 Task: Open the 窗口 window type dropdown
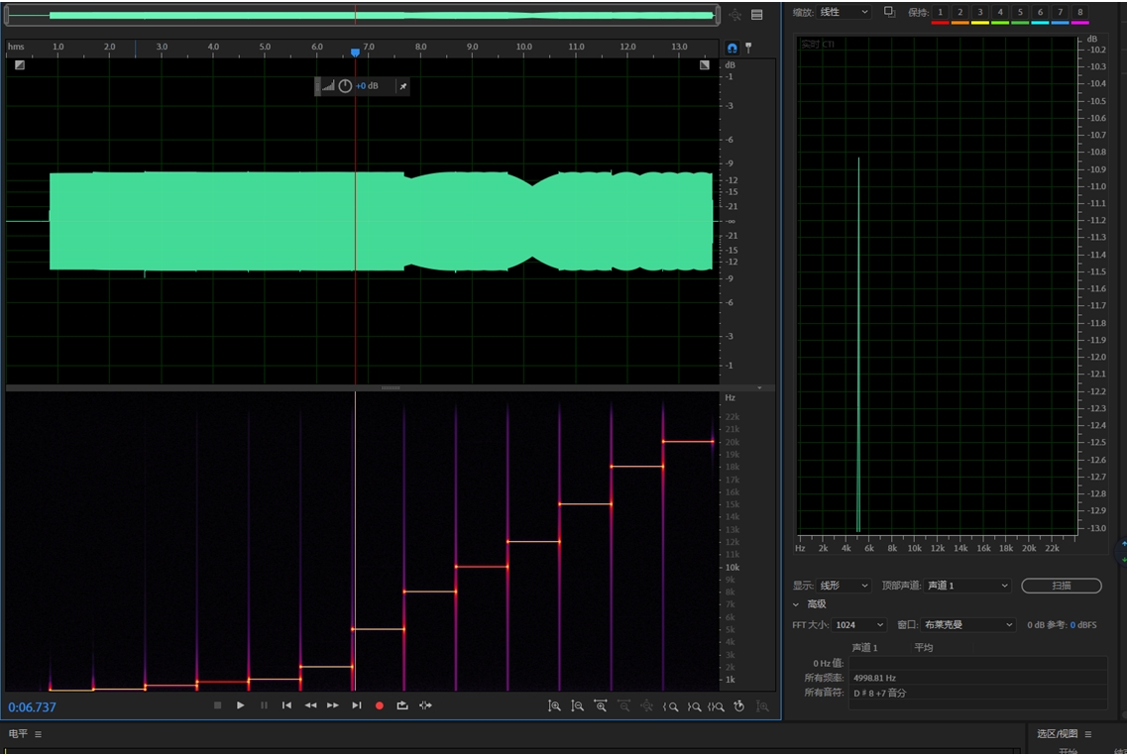(x=968, y=625)
